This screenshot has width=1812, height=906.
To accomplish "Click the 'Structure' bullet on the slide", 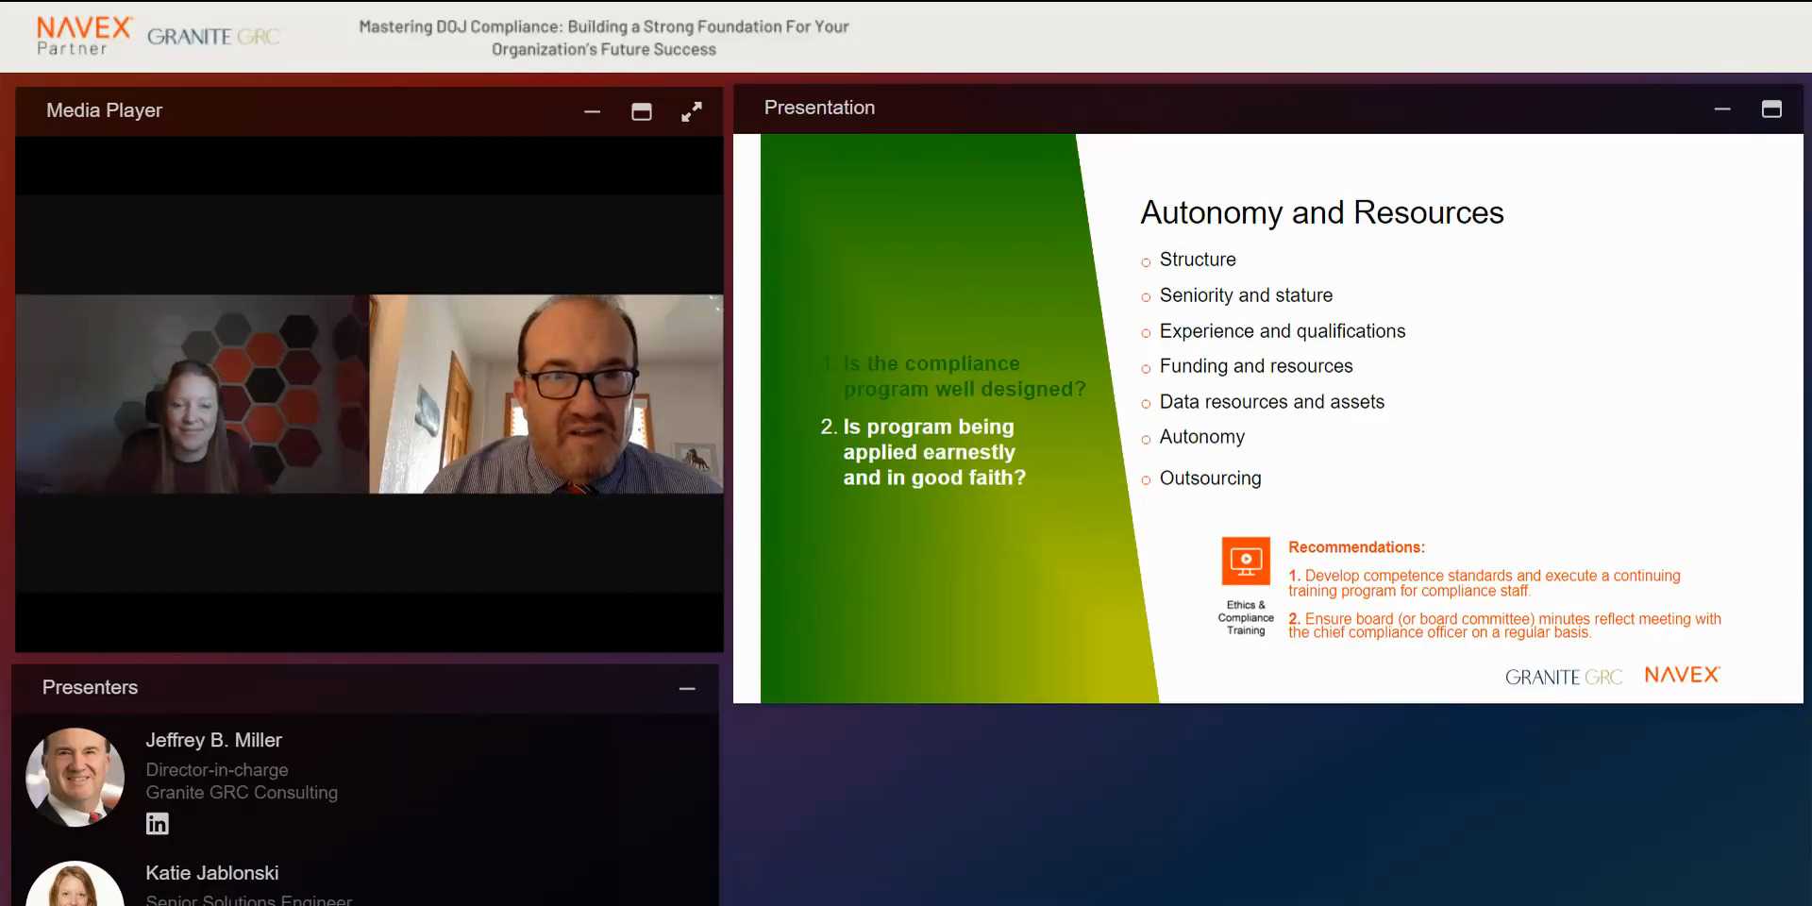I will coord(1198,260).
